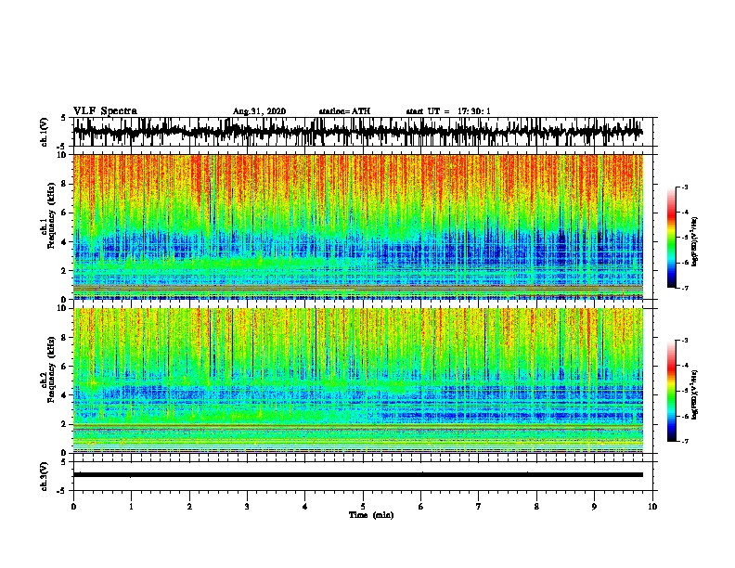Click the "5" volt tick of ch.1 waveform
Viewport: 735px width, 568px height.
(x=64, y=118)
